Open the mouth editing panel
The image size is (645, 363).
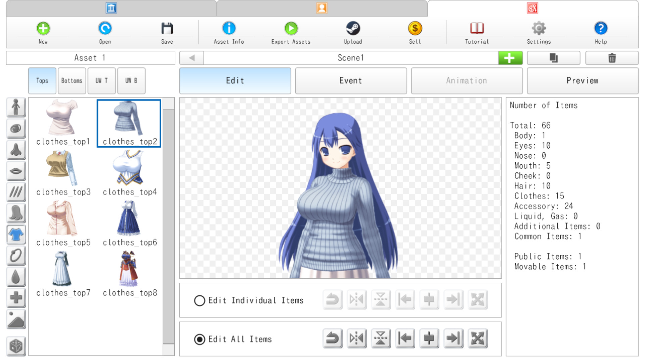click(16, 171)
